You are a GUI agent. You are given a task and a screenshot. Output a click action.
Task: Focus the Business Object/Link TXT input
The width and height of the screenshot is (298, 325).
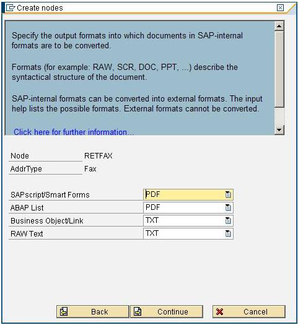coord(188,220)
